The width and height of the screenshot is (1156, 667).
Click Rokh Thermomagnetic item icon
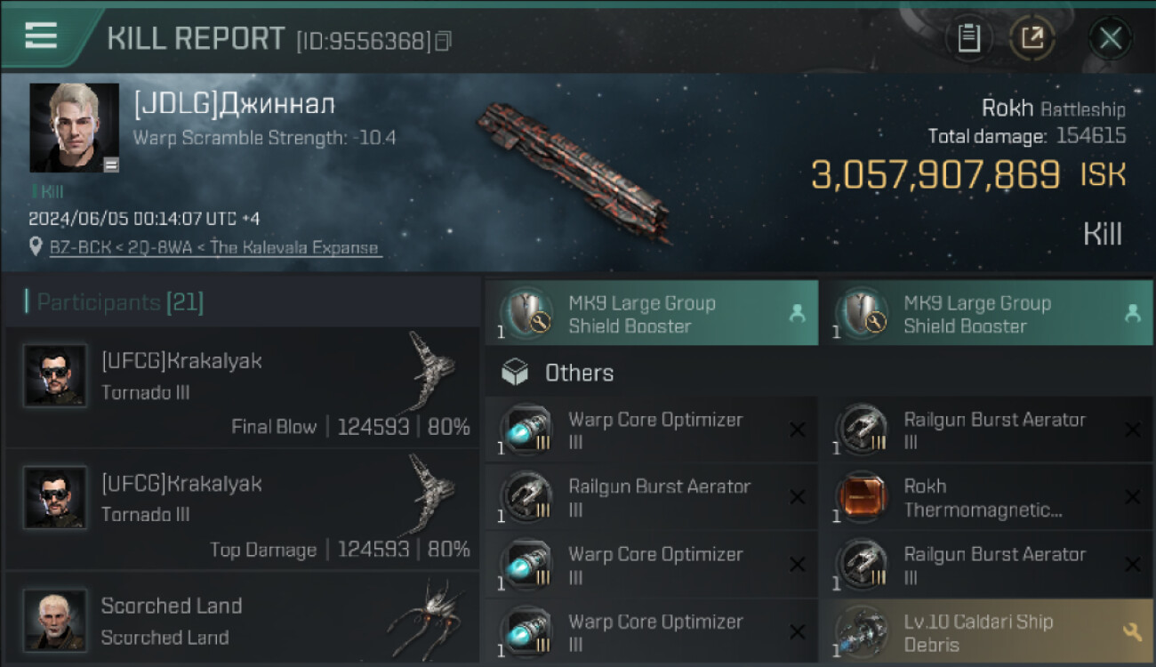[861, 498]
